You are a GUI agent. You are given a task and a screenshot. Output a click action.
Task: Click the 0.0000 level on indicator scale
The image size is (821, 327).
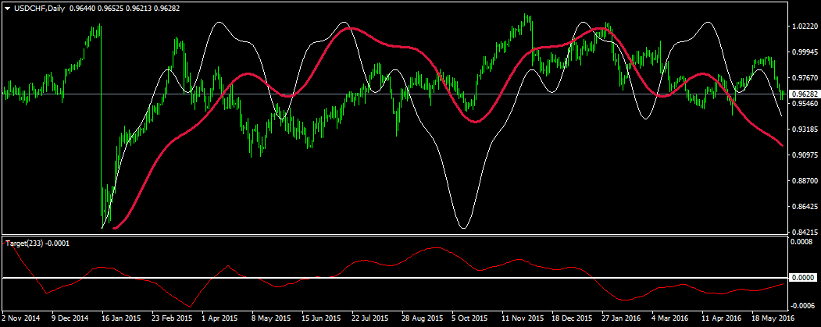(x=801, y=278)
